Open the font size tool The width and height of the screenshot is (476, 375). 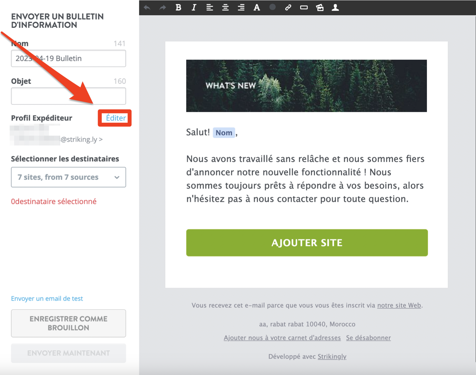pyautogui.click(x=257, y=7)
